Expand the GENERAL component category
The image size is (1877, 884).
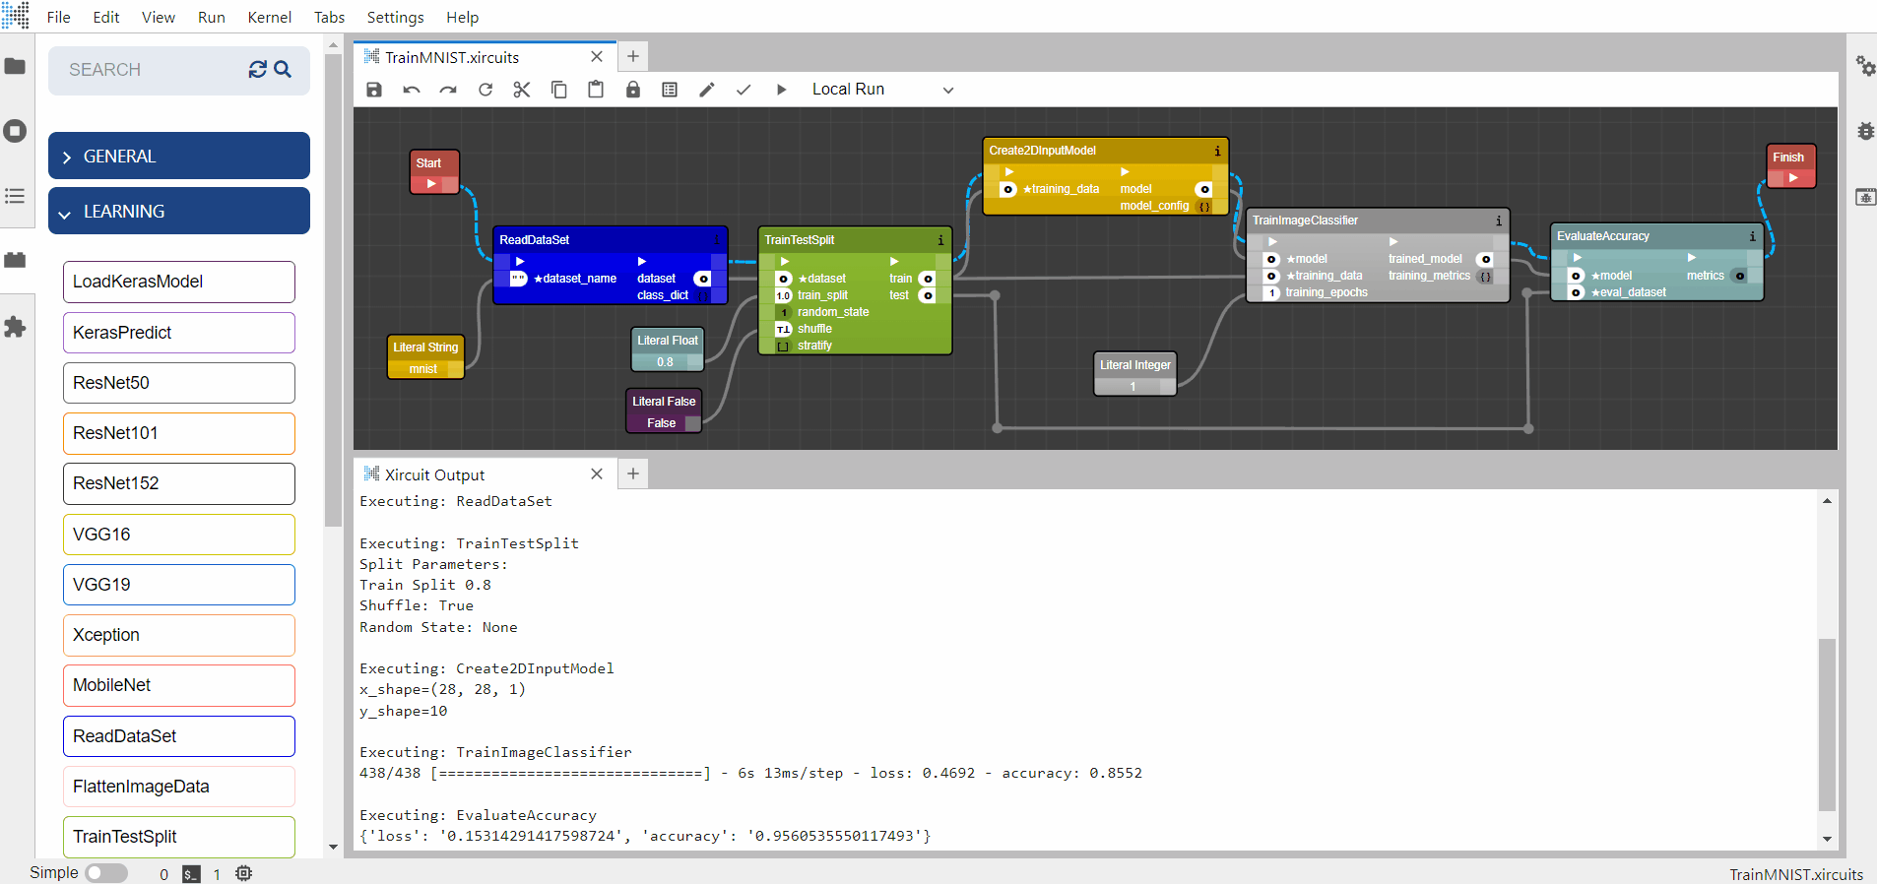(179, 157)
